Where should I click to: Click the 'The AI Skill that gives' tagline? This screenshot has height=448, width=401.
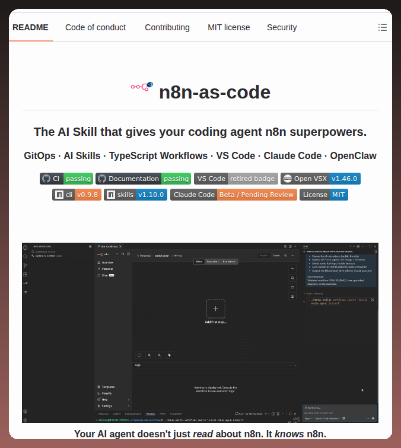(200, 132)
